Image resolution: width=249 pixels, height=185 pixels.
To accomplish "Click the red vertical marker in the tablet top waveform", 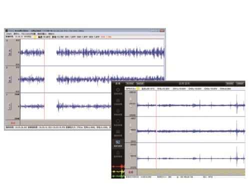I will (156, 104).
